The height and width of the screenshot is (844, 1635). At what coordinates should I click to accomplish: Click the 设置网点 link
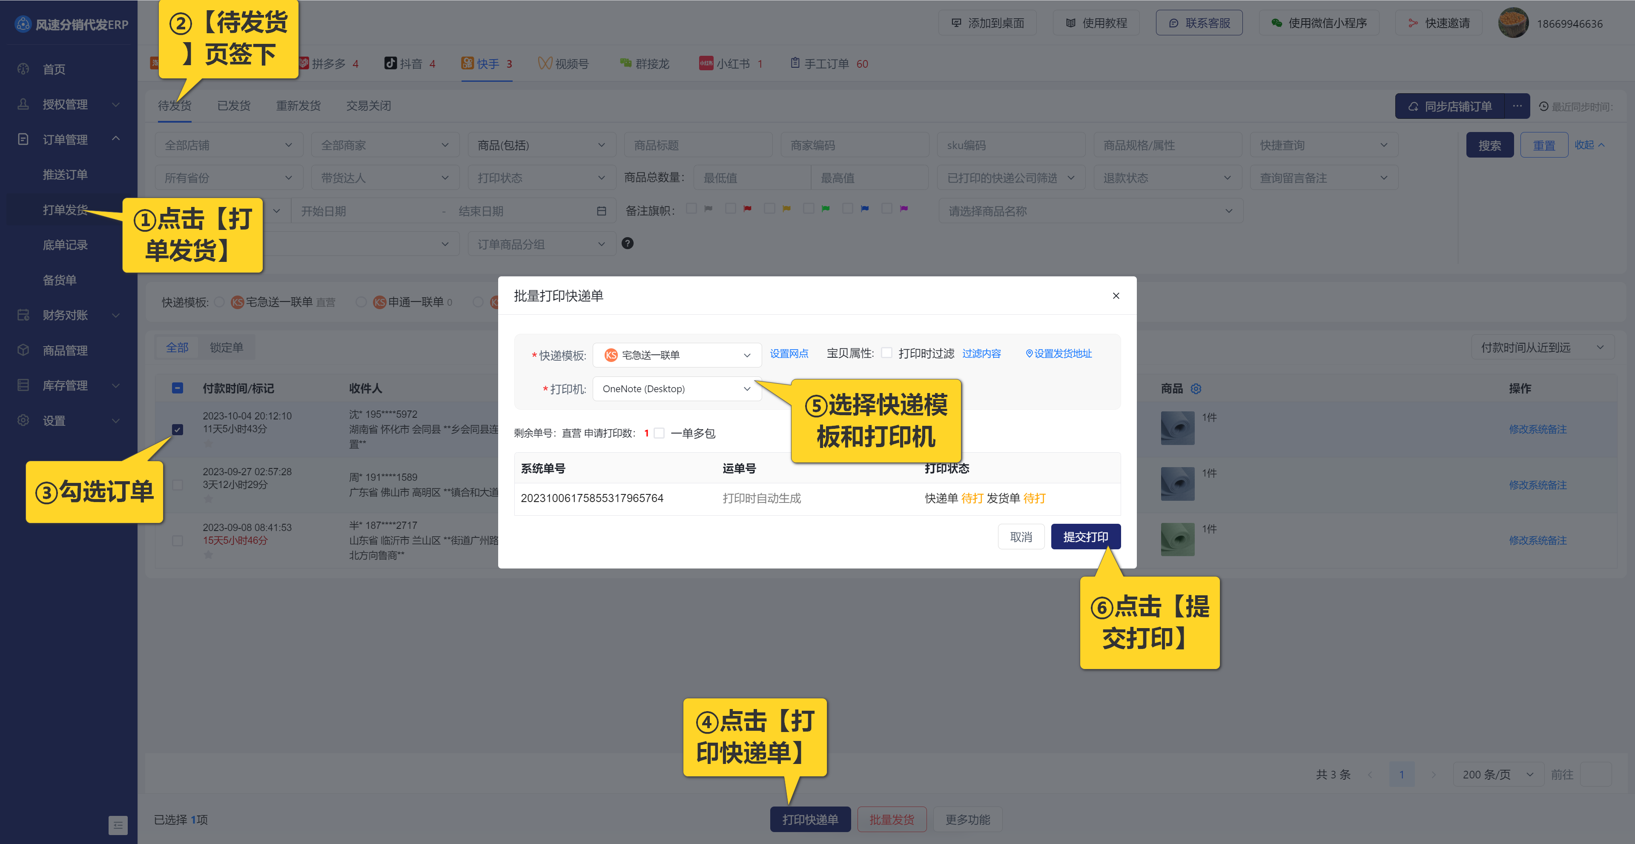click(x=789, y=353)
